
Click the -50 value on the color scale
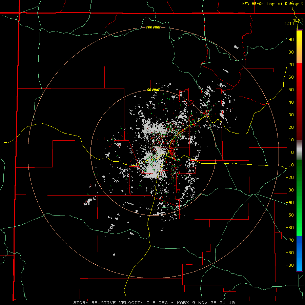[290, 215]
